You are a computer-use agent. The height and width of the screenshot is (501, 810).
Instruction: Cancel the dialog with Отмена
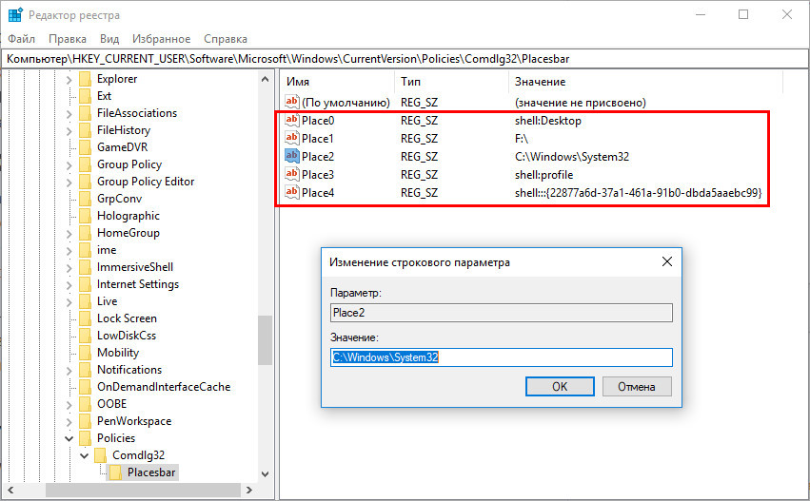coord(637,387)
